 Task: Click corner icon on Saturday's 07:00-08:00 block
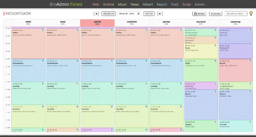pyautogui.click(x=215, y=38)
